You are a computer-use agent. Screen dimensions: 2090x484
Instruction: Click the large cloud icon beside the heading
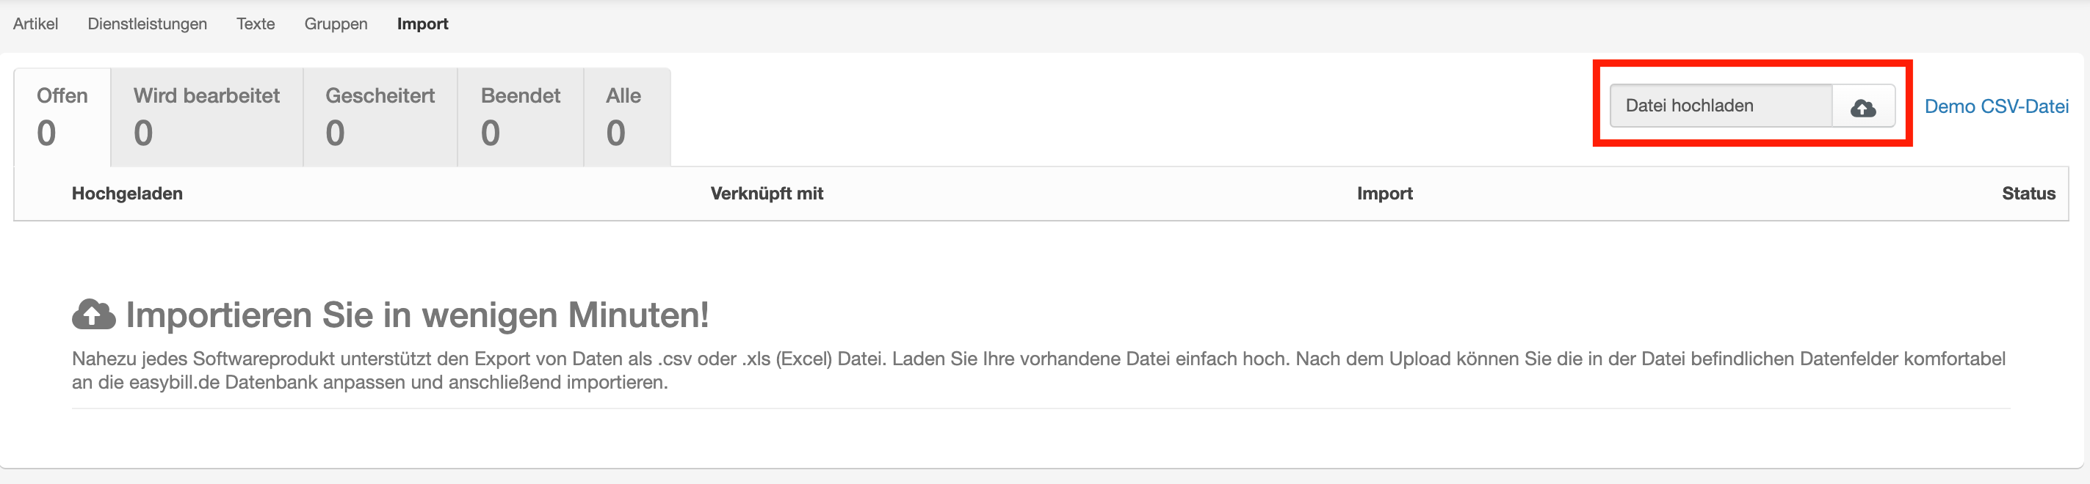click(94, 315)
